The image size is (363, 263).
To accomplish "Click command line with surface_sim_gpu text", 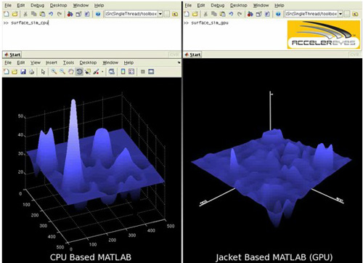I will [x=210, y=23].
